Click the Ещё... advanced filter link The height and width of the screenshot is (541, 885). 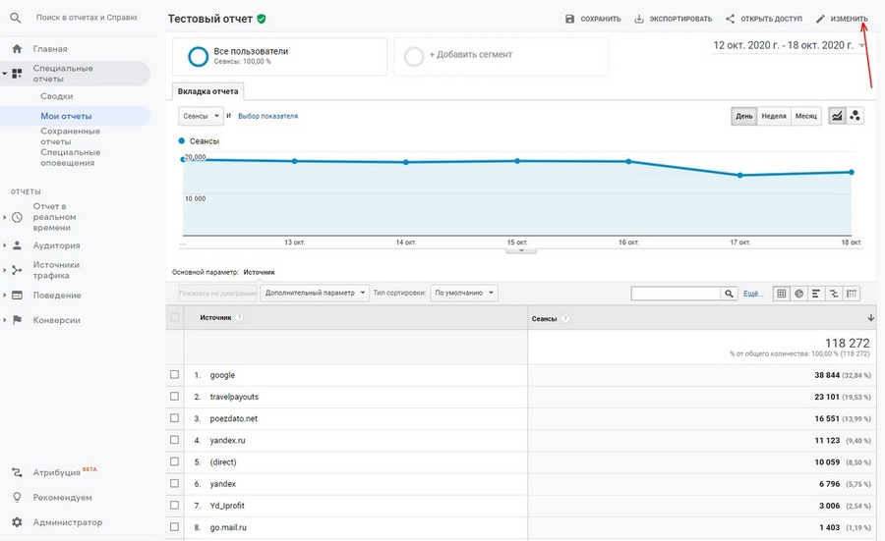click(753, 294)
